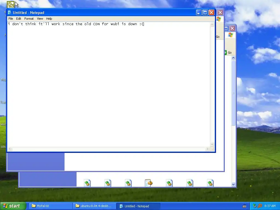Click Notepad's vertical scrollbar down arrow
The height and width of the screenshot is (210, 280).
click(212, 144)
